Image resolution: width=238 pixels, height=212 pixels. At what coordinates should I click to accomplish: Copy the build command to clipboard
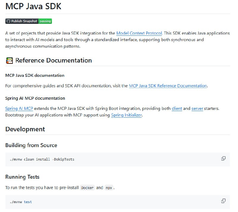[x=223, y=159]
